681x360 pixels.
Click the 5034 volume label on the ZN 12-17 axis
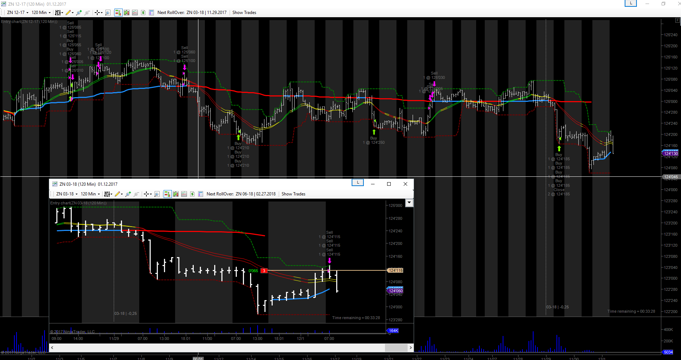pyautogui.click(x=668, y=352)
